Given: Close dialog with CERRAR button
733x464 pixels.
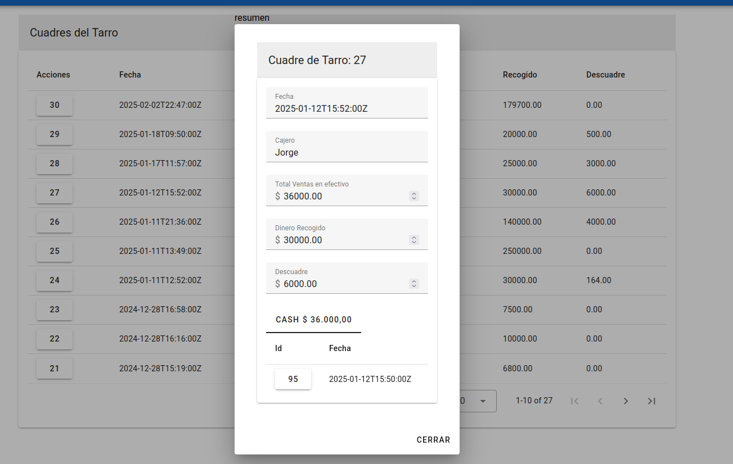Looking at the screenshot, I should click(x=433, y=440).
